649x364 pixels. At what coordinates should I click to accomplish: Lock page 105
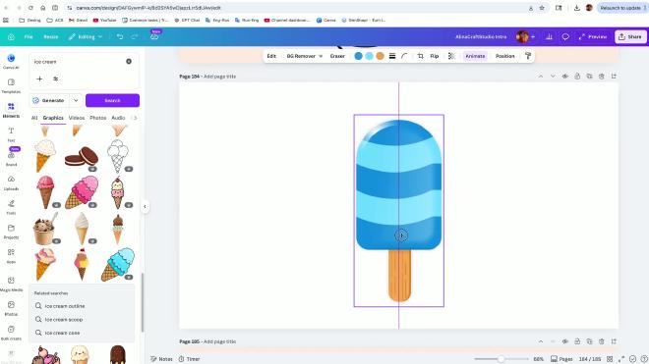(x=577, y=341)
